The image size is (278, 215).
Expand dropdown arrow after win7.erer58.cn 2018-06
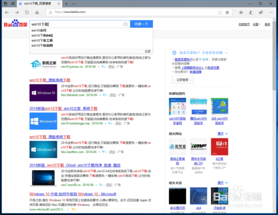(x=96, y=185)
